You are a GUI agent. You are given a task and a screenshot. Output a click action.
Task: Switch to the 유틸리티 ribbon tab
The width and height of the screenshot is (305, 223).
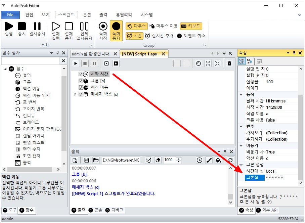[124, 15]
